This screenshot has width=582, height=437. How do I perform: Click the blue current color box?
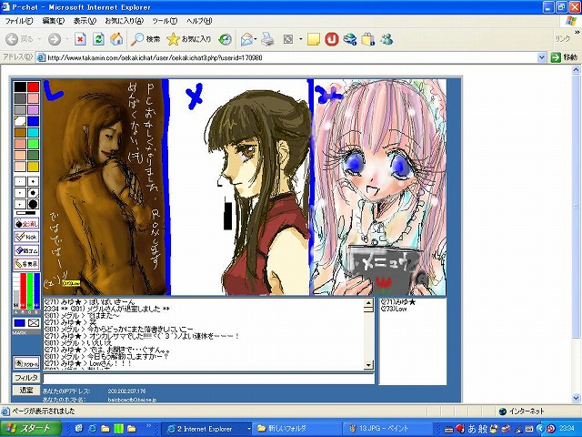tap(20, 322)
